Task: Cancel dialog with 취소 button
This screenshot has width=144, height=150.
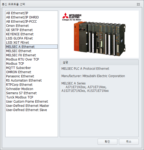Action: point(129,142)
